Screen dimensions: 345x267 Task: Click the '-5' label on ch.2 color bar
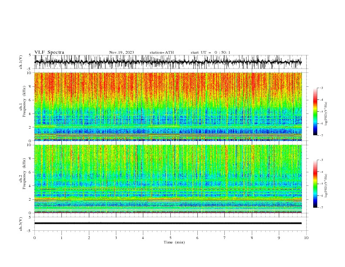(321, 184)
